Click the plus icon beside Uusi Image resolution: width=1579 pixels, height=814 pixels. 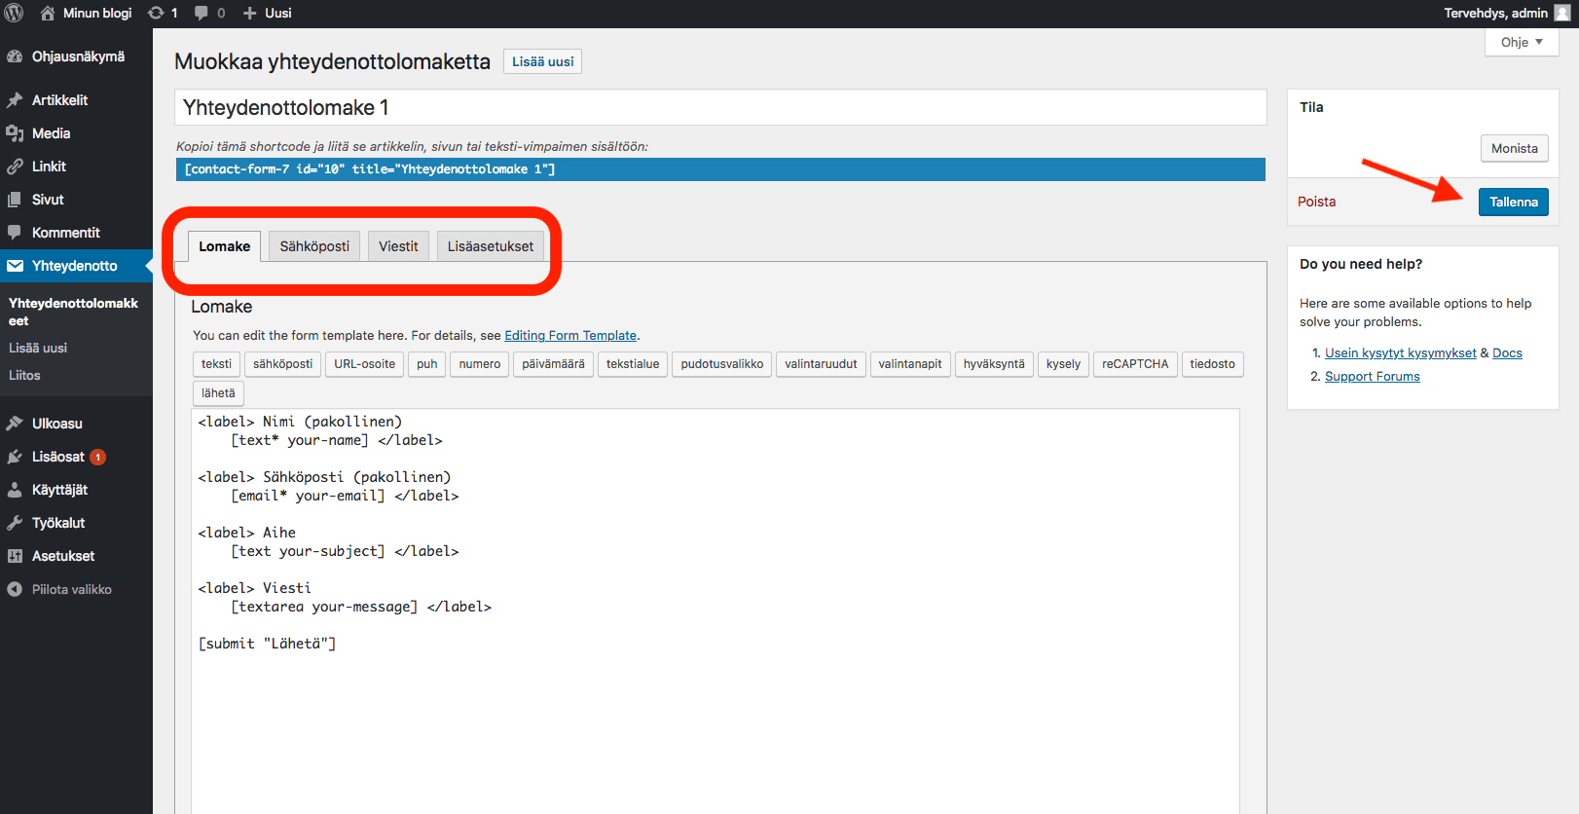(x=250, y=13)
